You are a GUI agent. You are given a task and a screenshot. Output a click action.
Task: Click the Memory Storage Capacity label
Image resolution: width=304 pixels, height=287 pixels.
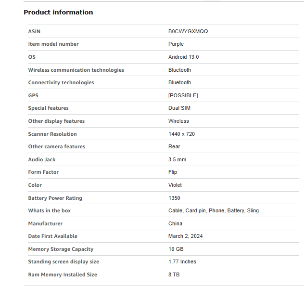pos(61,249)
